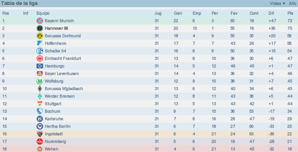Sort by the Dif column header
The height and width of the screenshot is (152, 298).
(x=271, y=13)
